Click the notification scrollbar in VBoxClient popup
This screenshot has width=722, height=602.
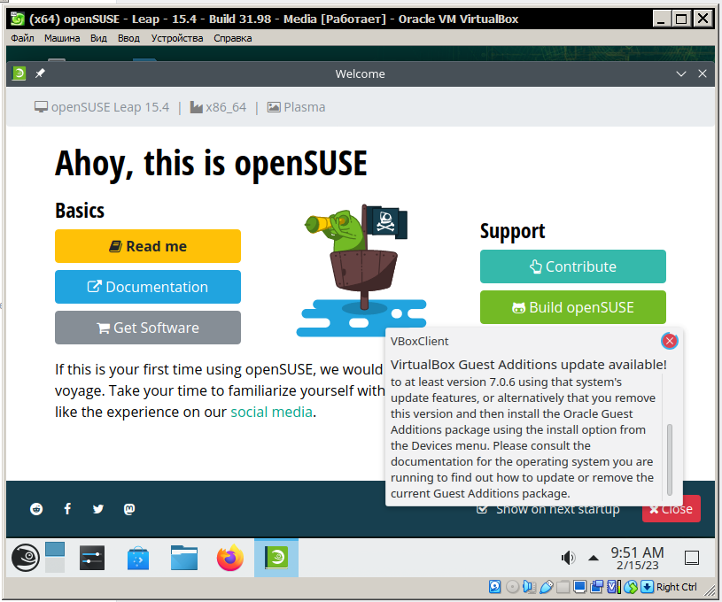click(x=670, y=459)
